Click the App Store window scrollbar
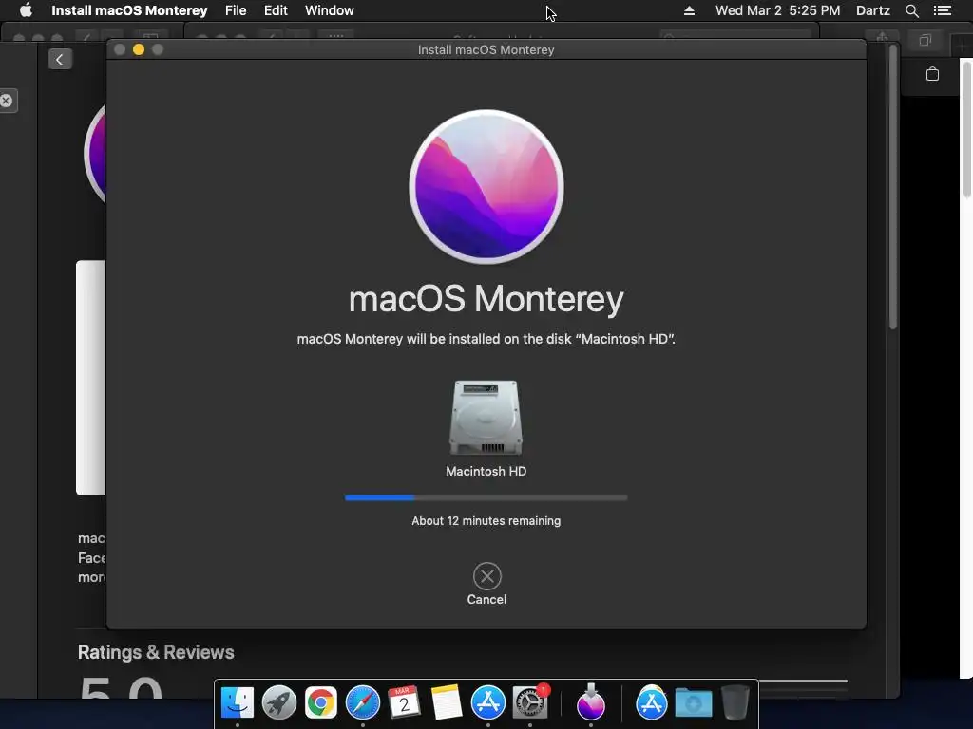This screenshot has height=729, width=973. (893, 187)
